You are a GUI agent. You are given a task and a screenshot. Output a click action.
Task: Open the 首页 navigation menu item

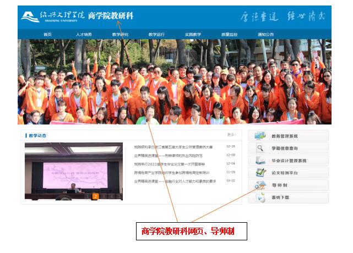(47, 35)
